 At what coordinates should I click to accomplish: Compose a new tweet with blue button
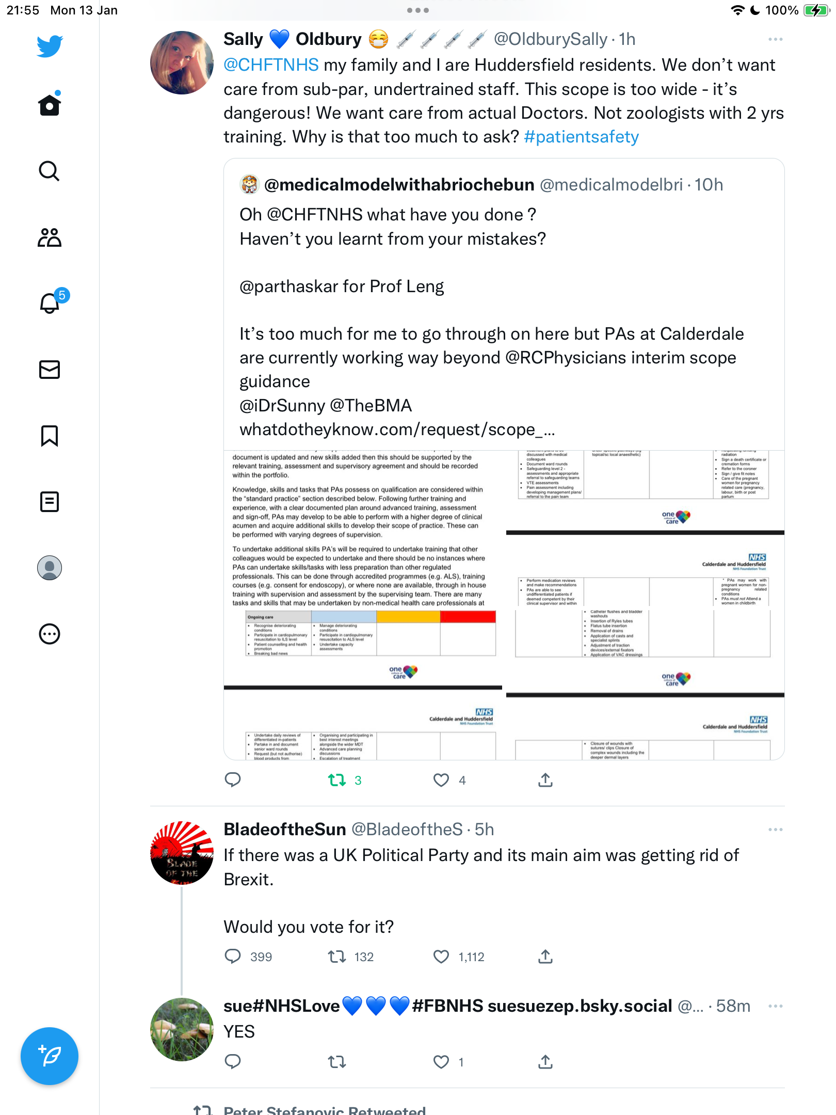coord(50,1056)
